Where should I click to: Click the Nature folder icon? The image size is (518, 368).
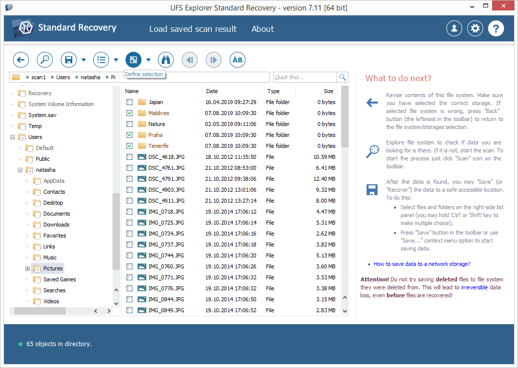[x=142, y=124]
